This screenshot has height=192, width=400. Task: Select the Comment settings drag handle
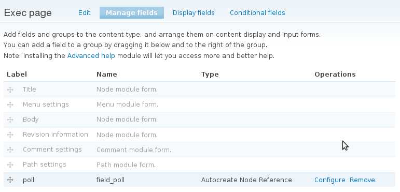(x=10, y=150)
